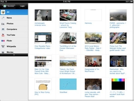Open the PARIS panorama link text
Screen dimensions: 134x101
tap(118, 25)
